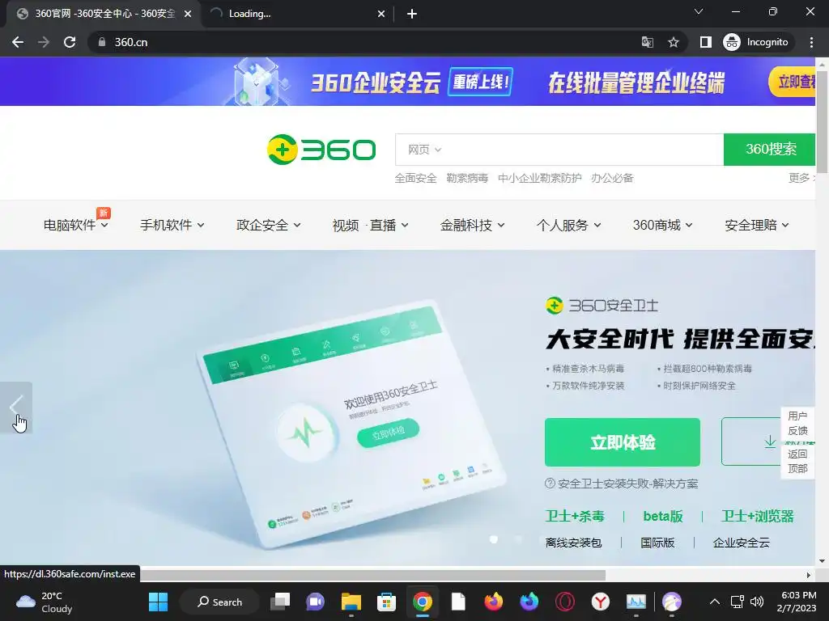This screenshot has width=829, height=621.
Task: Open the weather widget showing 20°C
Action: point(45,602)
